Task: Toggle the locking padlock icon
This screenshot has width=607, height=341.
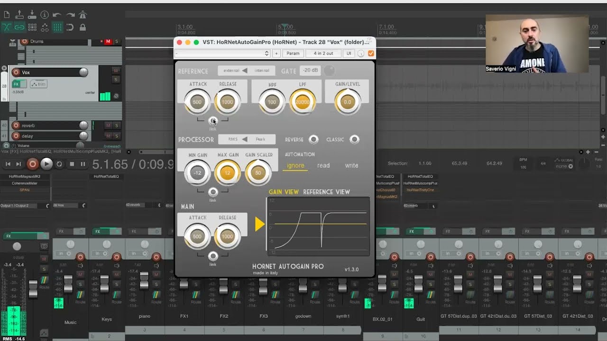Action: pyautogui.click(x=83, y=27)
